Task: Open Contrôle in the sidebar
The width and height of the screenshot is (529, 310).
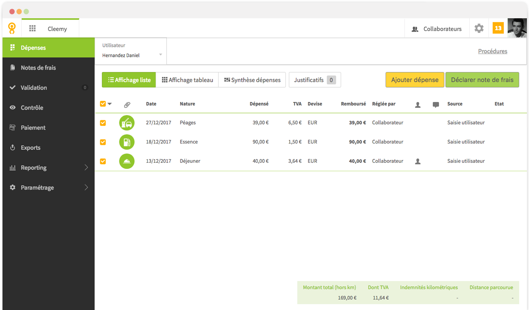Action: click(49, 107)
